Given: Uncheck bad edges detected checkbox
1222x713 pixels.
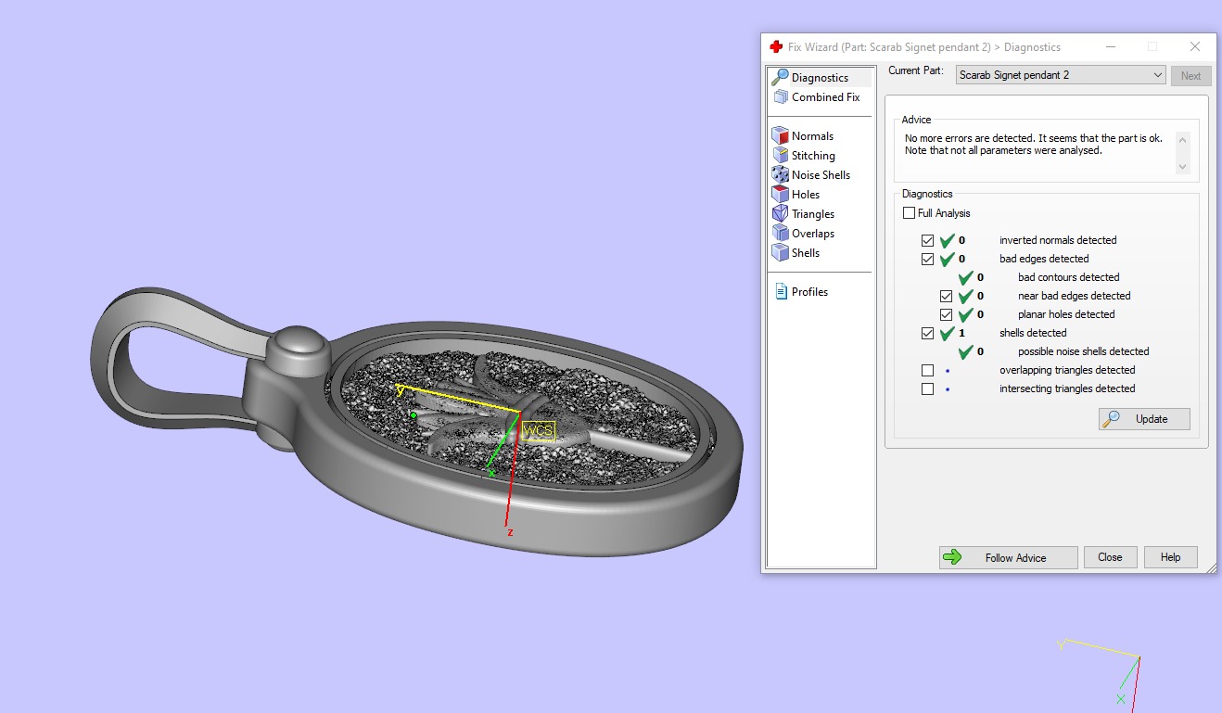Looking at the screenshot, I should [927, 260].
